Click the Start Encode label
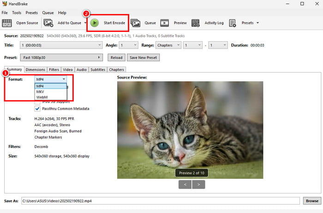323x213 pixels. coord(114,23)
